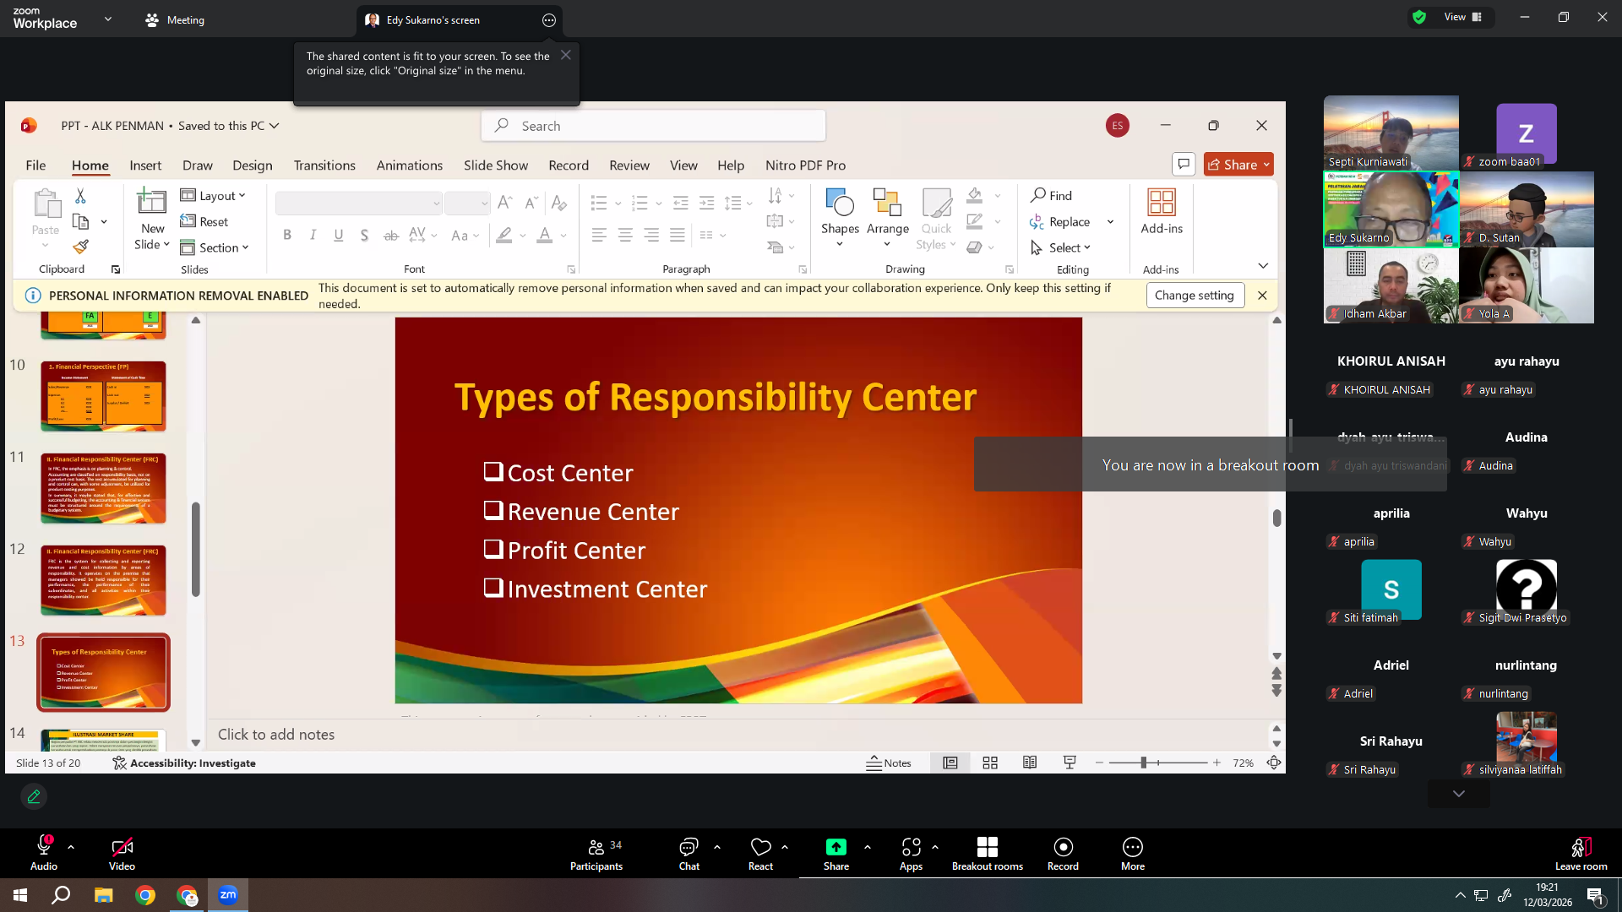Click the Find magnifier in Editing group
The image size is (1622, 912).
click(1039, 195)
